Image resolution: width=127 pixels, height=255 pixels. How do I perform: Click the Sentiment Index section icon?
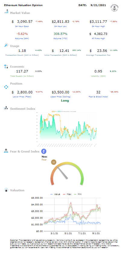pos(6,108)
